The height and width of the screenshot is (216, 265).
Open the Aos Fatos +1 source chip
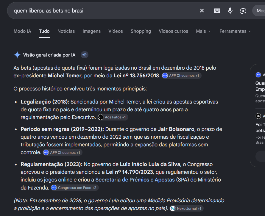pos(113,117)
